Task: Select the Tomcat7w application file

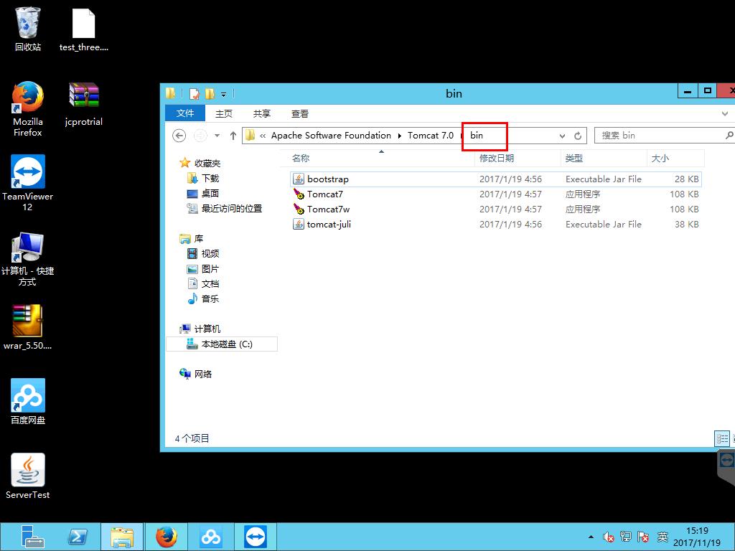Action: coord(495,209)
